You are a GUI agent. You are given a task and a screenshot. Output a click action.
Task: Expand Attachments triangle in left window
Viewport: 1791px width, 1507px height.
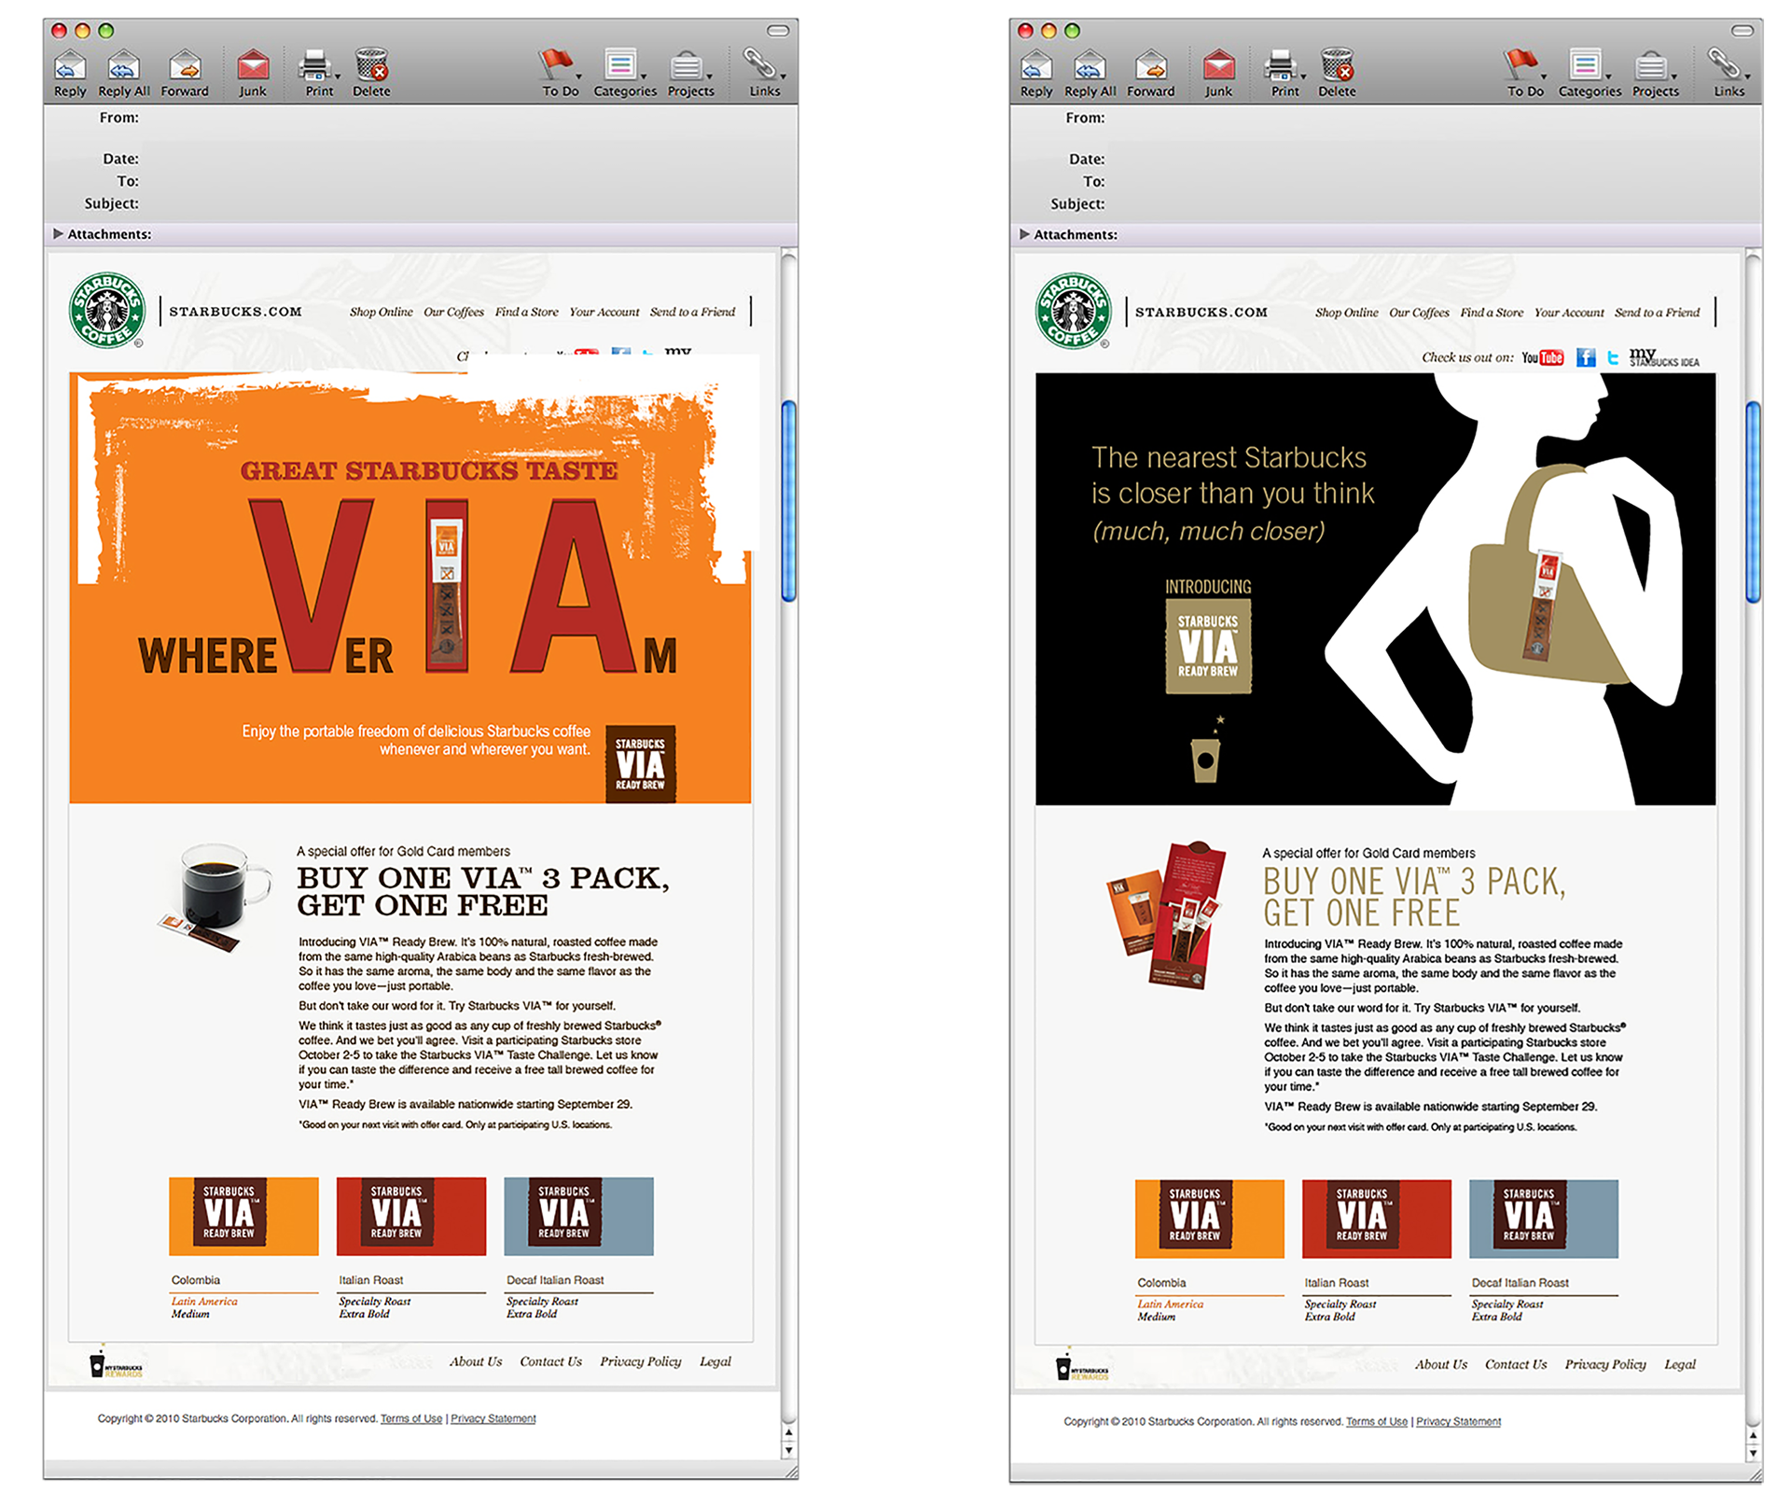[x=58, y=233]
